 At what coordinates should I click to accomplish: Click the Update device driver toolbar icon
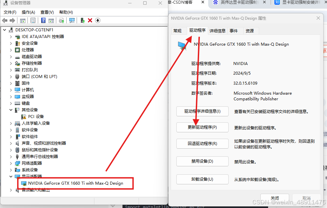(61, 20)
